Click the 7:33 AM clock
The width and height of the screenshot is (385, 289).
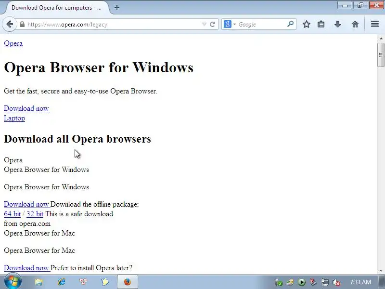[x=360, y=282]
